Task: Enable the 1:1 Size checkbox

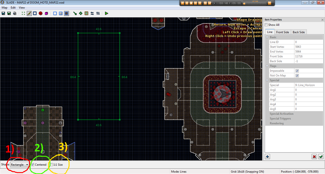Action: [52, 165]
